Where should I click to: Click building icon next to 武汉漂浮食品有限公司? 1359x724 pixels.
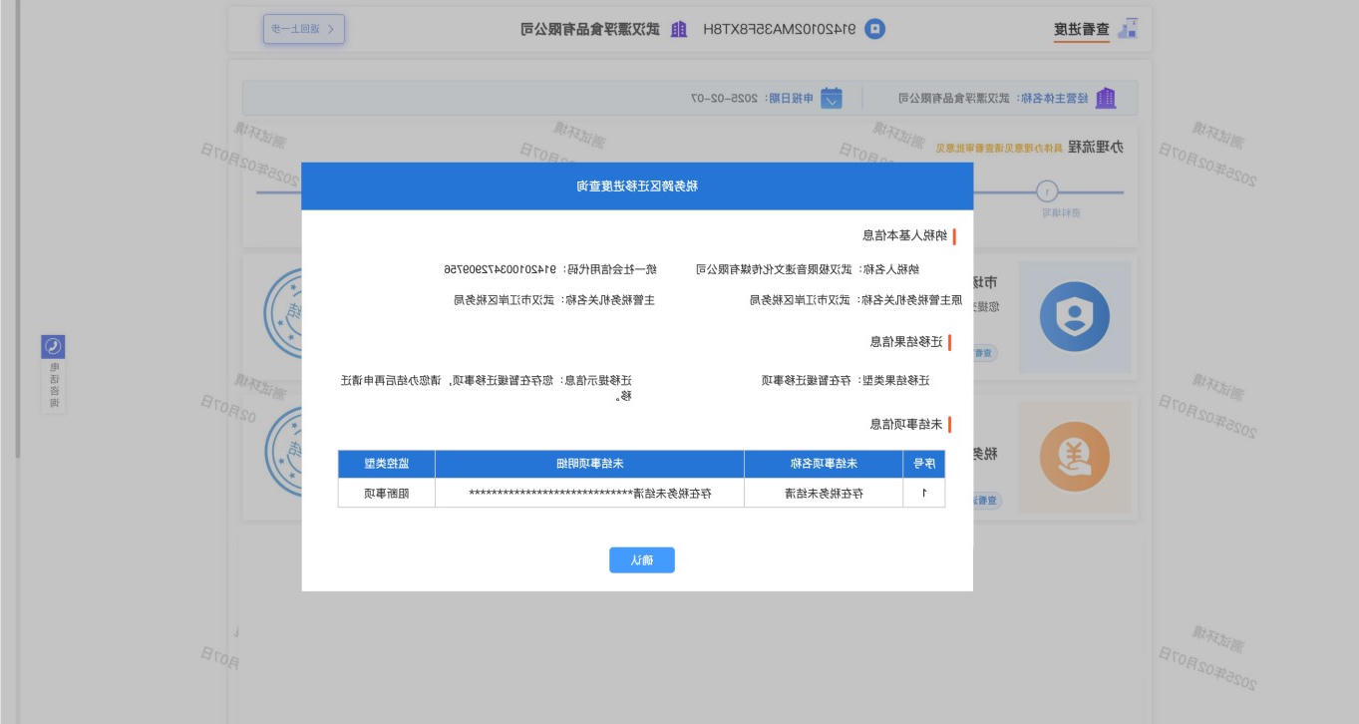coord(678,29)
